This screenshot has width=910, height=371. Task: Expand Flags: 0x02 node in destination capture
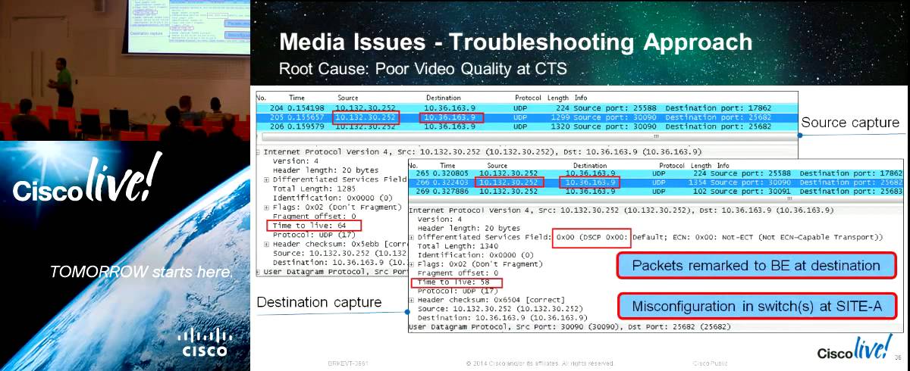411,264
